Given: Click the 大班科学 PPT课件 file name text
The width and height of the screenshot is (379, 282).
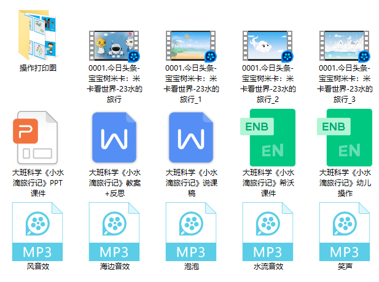Looking at the screenshot, I should point(38,183).
